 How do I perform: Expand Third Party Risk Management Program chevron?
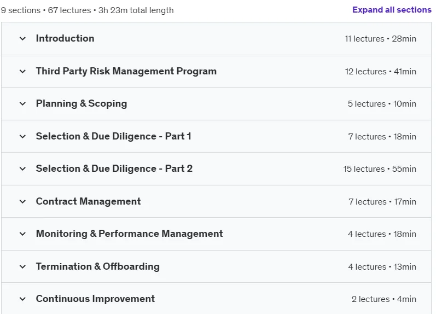(22, 71)
